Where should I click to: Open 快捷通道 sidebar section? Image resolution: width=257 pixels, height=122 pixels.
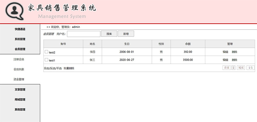click(x=20, y=29)
